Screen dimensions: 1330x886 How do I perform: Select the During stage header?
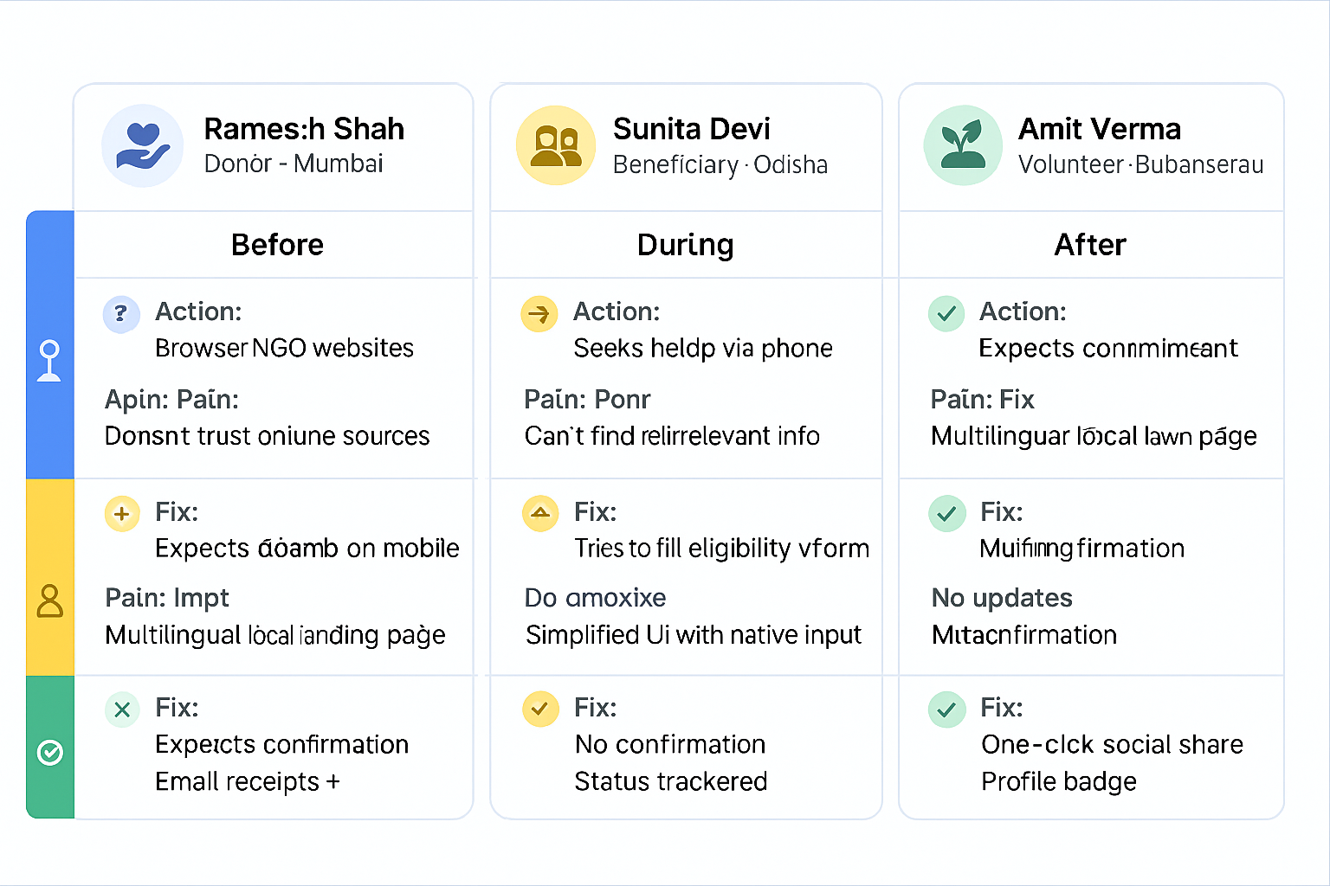point(685,245)
